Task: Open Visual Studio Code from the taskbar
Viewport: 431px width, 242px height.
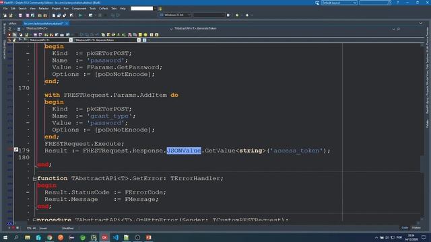Action: coord(115,237)
